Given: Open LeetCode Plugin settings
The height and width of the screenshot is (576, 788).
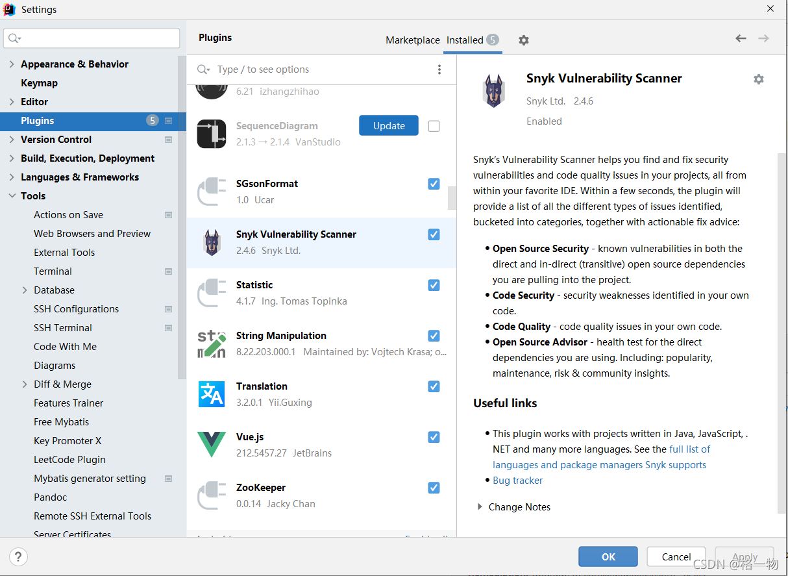Looking at the screenshot, I should coord(69,460).
